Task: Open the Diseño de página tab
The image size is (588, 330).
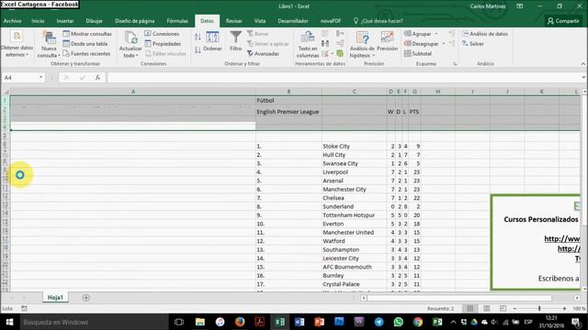Action: (135, 21)
